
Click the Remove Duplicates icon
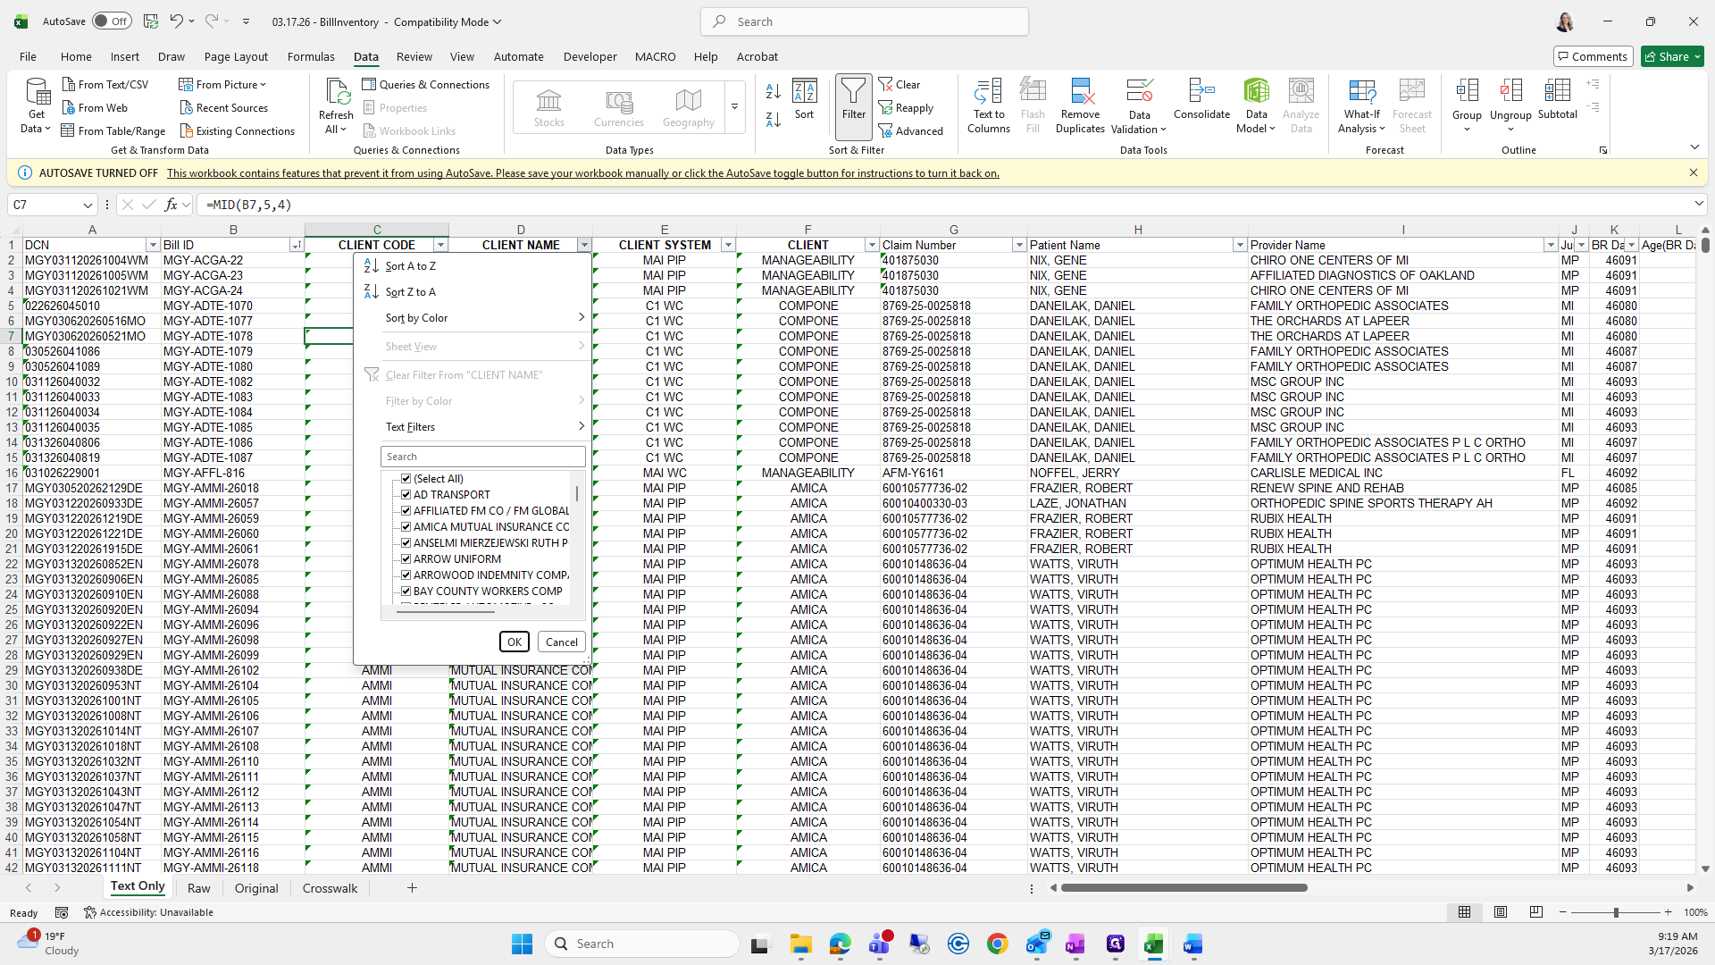click(1080, 92)
